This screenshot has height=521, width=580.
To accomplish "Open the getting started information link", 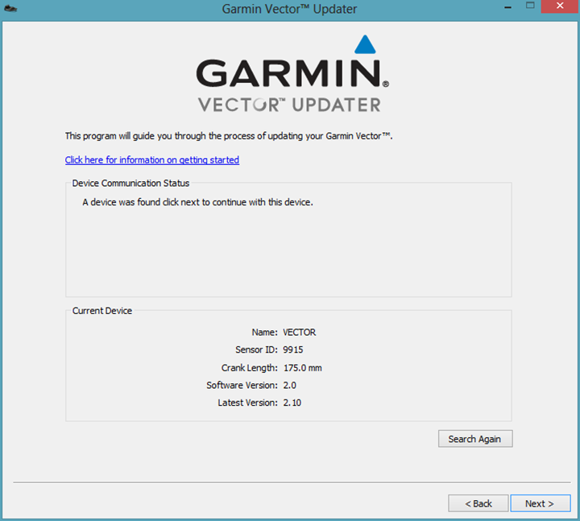I will click(x=152, y=159).
